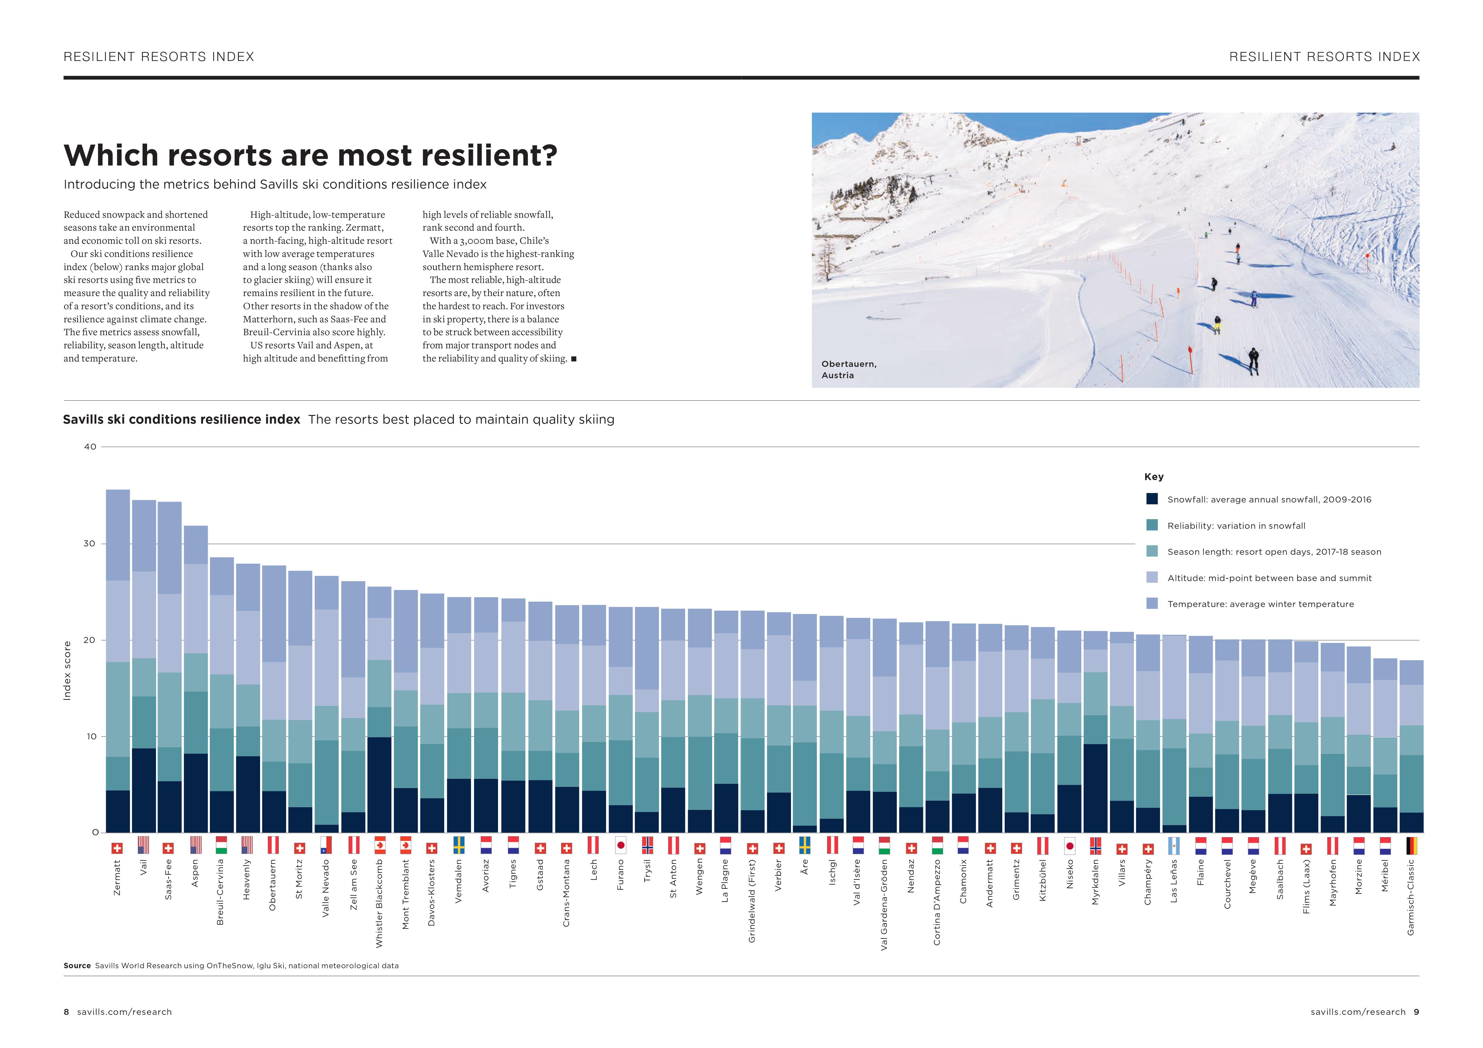Click the Argentine flag above Las Leñas
The width and height of the screenshot is (1483, 1048).
click(1174, 845)
